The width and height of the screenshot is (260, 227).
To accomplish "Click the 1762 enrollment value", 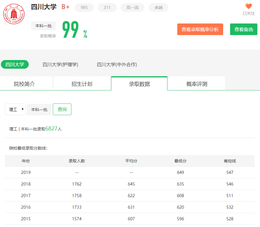I will 77,184.
